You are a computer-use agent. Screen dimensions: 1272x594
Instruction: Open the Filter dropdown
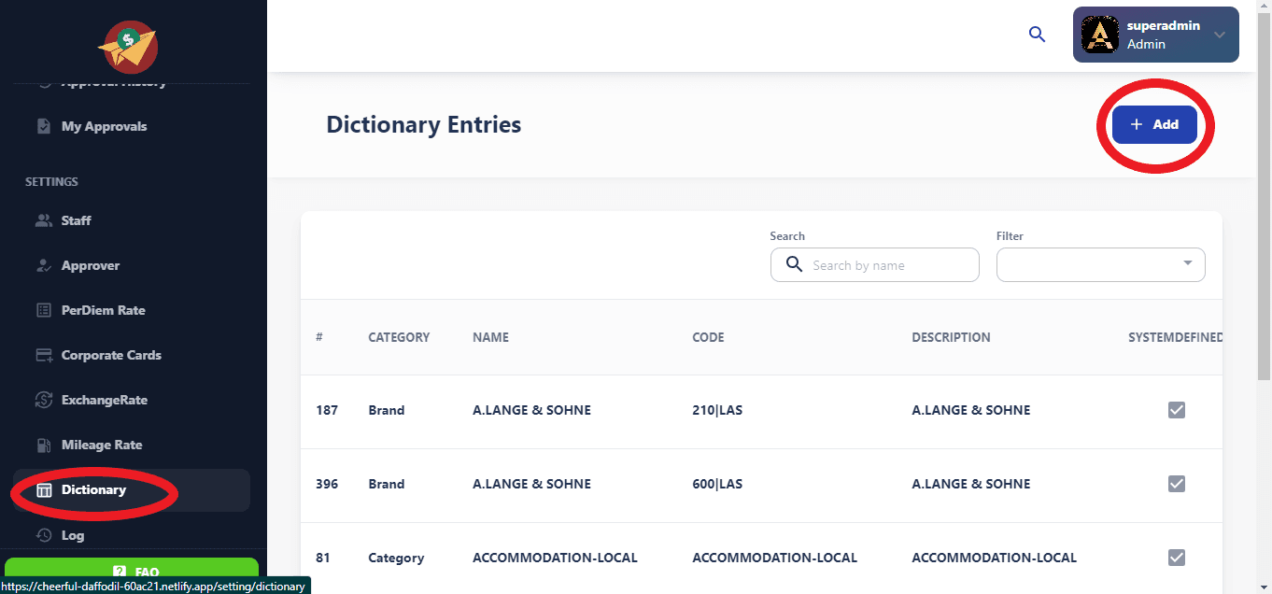tap(1100, 264)
